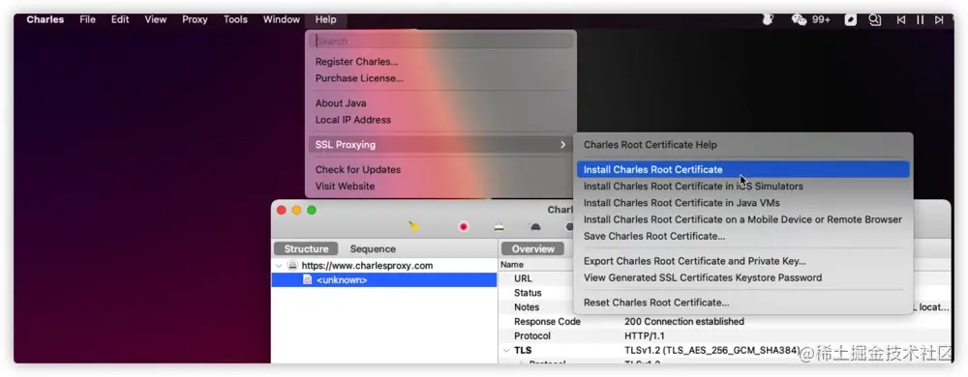Toggle the red record button in toolbar
This screenshot has height=377, width=968.
464,227
